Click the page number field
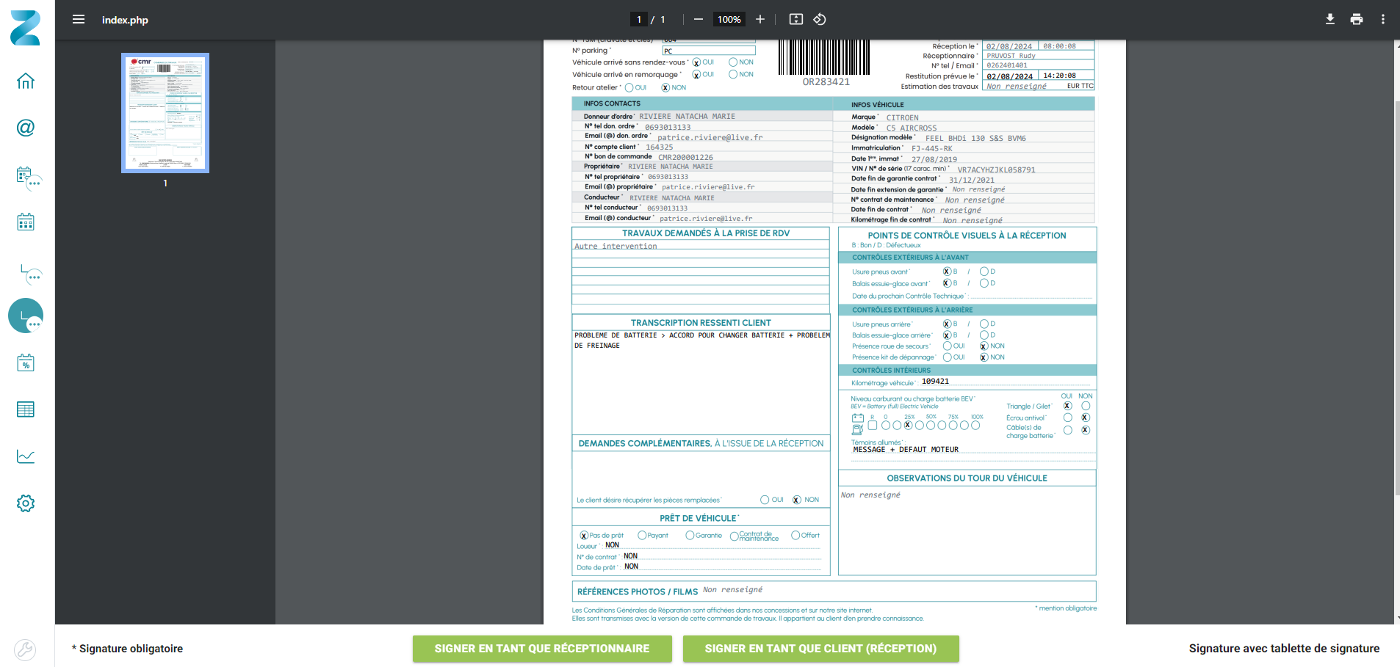Viewport: 1400px width, 667px height. click(x=639, y=20)
